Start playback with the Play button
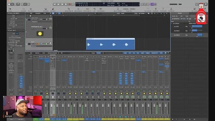 pos(66,4)
